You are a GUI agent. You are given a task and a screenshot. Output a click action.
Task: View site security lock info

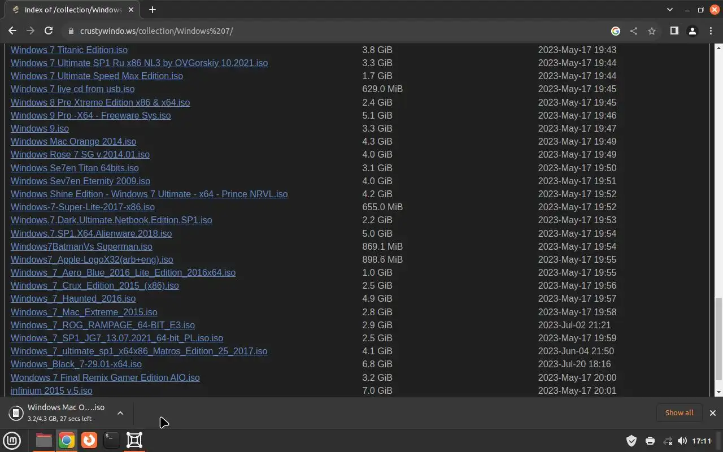[x=71, y=31]
